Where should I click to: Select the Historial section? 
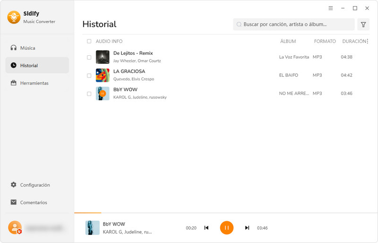[x=37, y=65]
